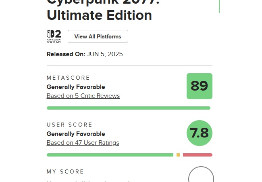
Task: Select the red negative segment of user ratings bar
Action: tap(198, 155)
